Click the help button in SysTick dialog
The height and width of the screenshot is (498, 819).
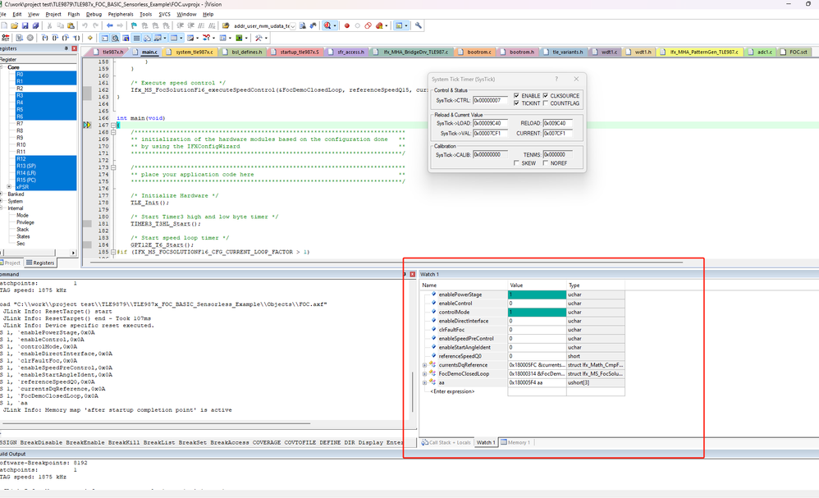pyautogui.click(x=556, y=79)
